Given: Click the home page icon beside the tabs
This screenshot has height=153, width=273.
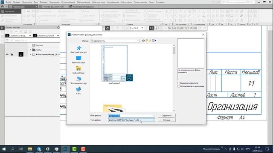Looking at the screenshot, I should pos(3,6).
